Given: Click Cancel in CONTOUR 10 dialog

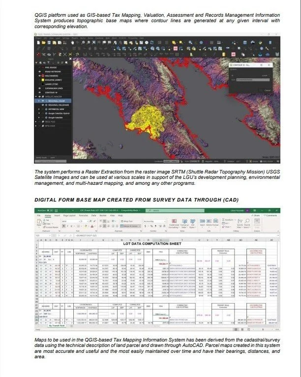Looking at the screenshot, I should pos(267,91).
